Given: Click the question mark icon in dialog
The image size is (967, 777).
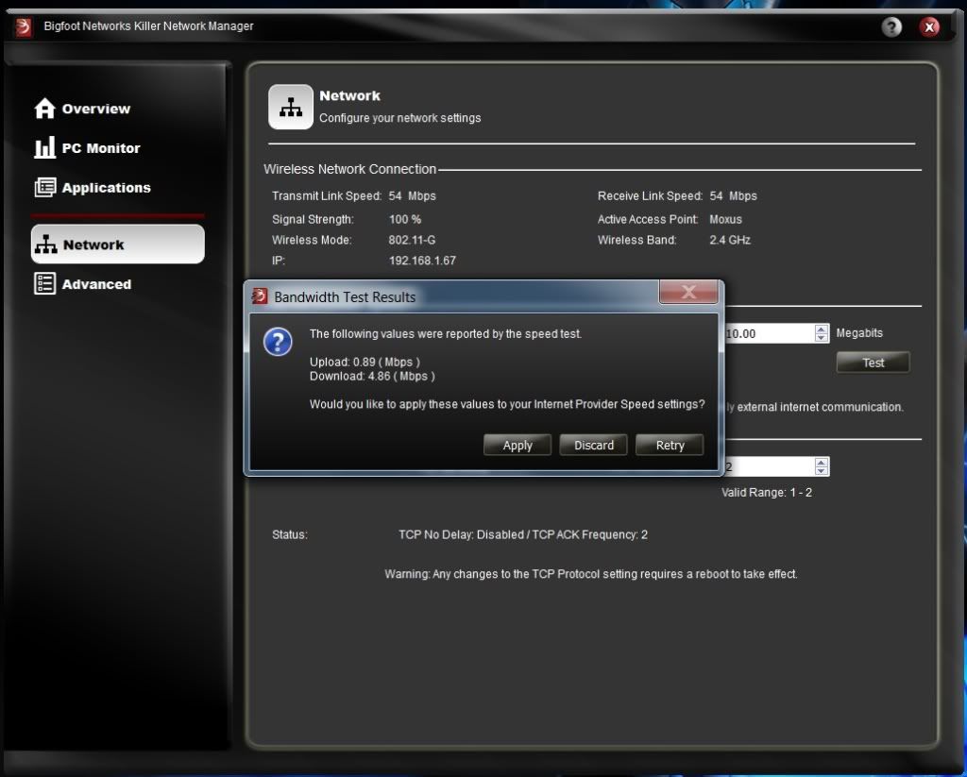Looking at the screenshot, I should 278,342.
